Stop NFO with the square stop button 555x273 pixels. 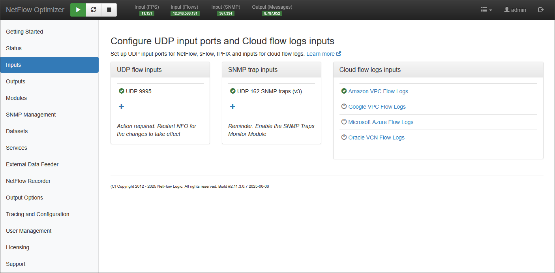[x=109, y=10]
